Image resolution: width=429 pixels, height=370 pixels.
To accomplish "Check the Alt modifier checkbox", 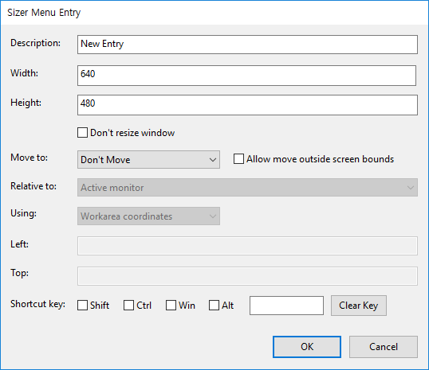I will [214, 306].
